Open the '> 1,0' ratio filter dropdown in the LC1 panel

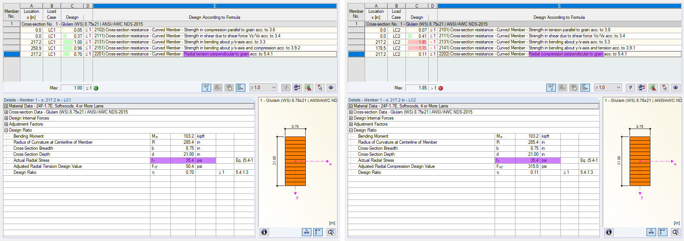coord(263,87)
